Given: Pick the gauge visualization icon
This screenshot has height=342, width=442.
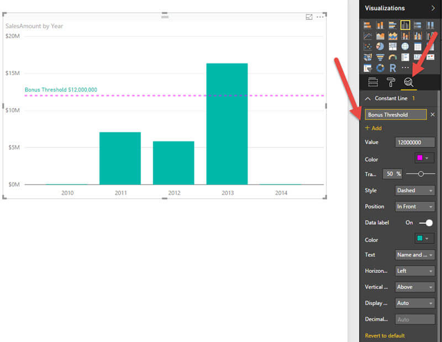Looking at the screenshot, I should pyautogui.click(x=393, y=57).
